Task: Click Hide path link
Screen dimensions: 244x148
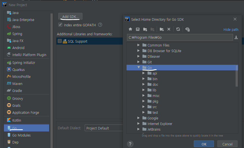Action: pos(231,29)
